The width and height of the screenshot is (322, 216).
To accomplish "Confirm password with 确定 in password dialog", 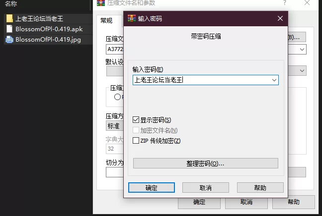I will click(152, 188).
